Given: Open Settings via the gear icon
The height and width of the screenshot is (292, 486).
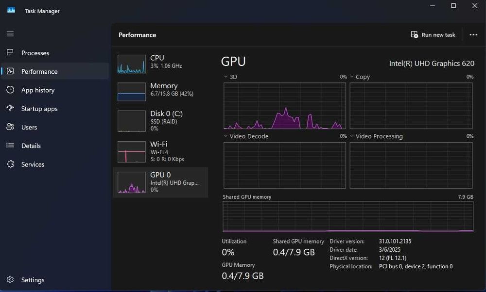Looking at the screenshot, I should click(x=10, y=280).
